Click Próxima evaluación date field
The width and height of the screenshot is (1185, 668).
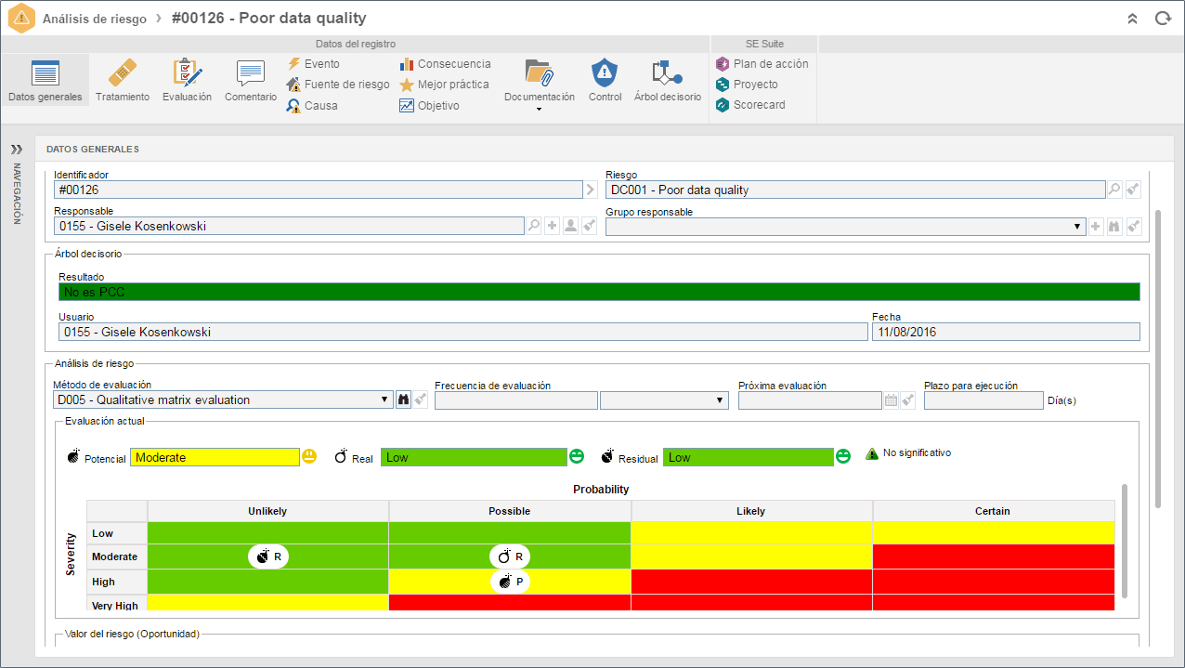point(810,400)
